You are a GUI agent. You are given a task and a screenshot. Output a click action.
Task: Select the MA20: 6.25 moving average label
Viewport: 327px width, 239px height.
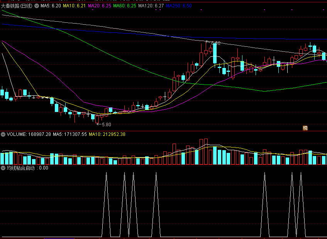point(100,6)
